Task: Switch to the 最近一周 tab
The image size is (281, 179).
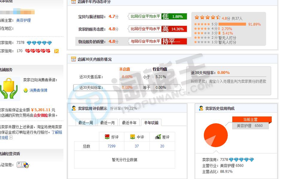Action: [85, 123]
